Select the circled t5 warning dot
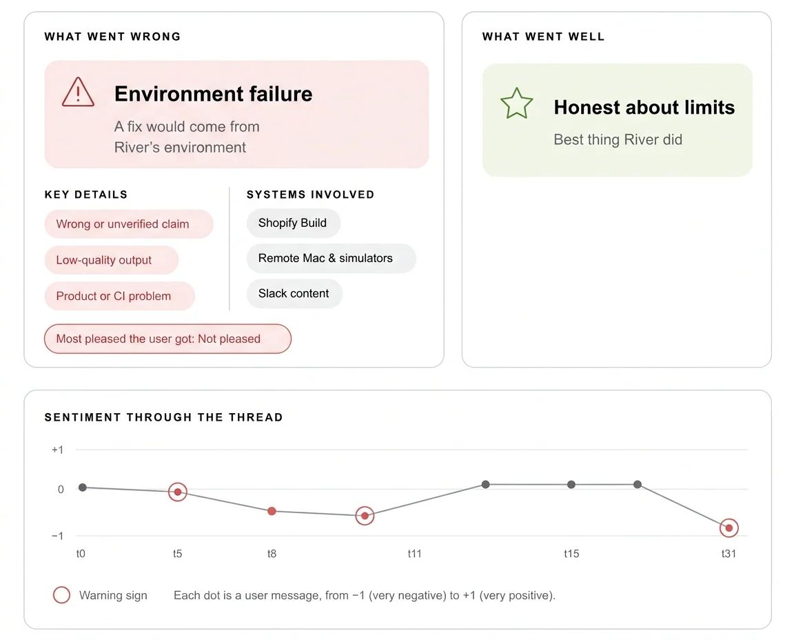Viewport: 794px width, 640px height. [x=178, y=492]
